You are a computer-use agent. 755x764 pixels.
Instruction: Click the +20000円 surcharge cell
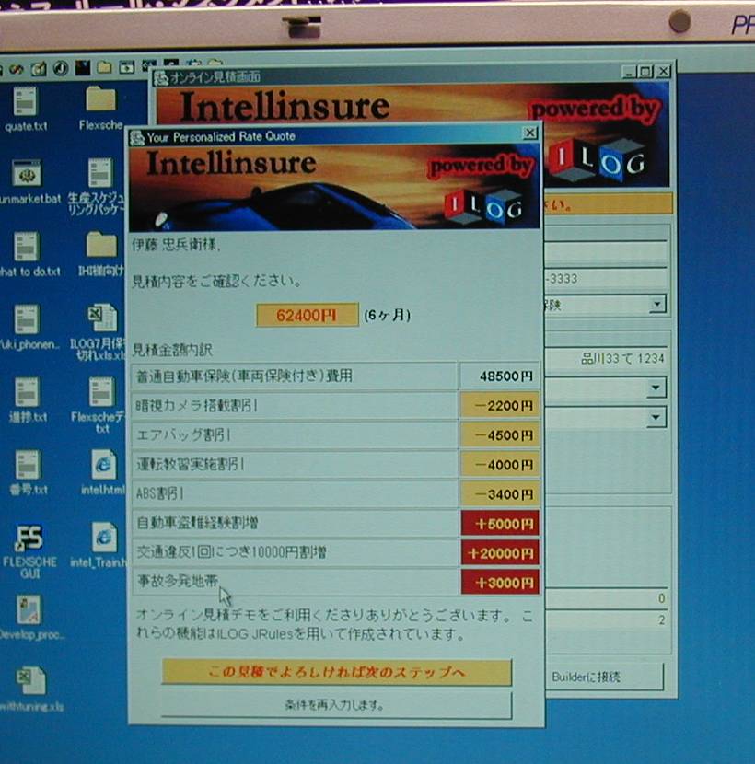click(x=500, y=553)
